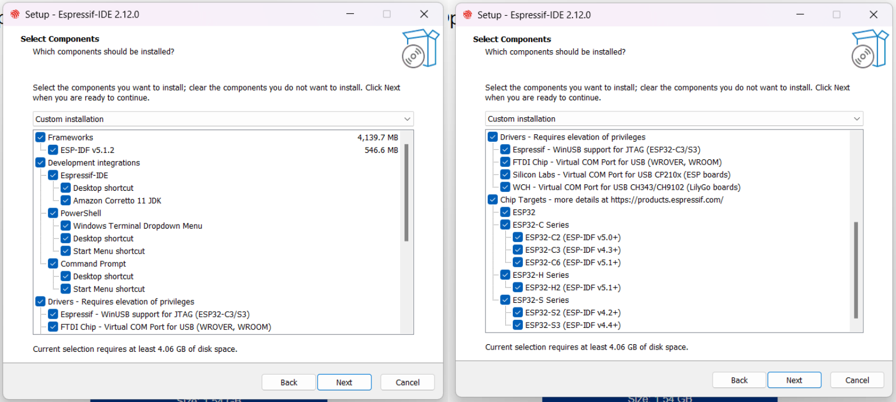Uncheck Command Prompt checkbox
The image size is (896, 402).
pos(53,264)
